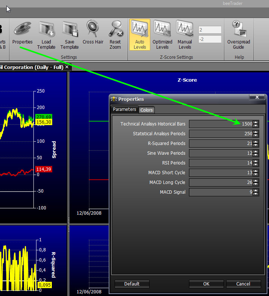
Task: Increase Technical Analisys Historical Bars value
Action: coord(256,122)
